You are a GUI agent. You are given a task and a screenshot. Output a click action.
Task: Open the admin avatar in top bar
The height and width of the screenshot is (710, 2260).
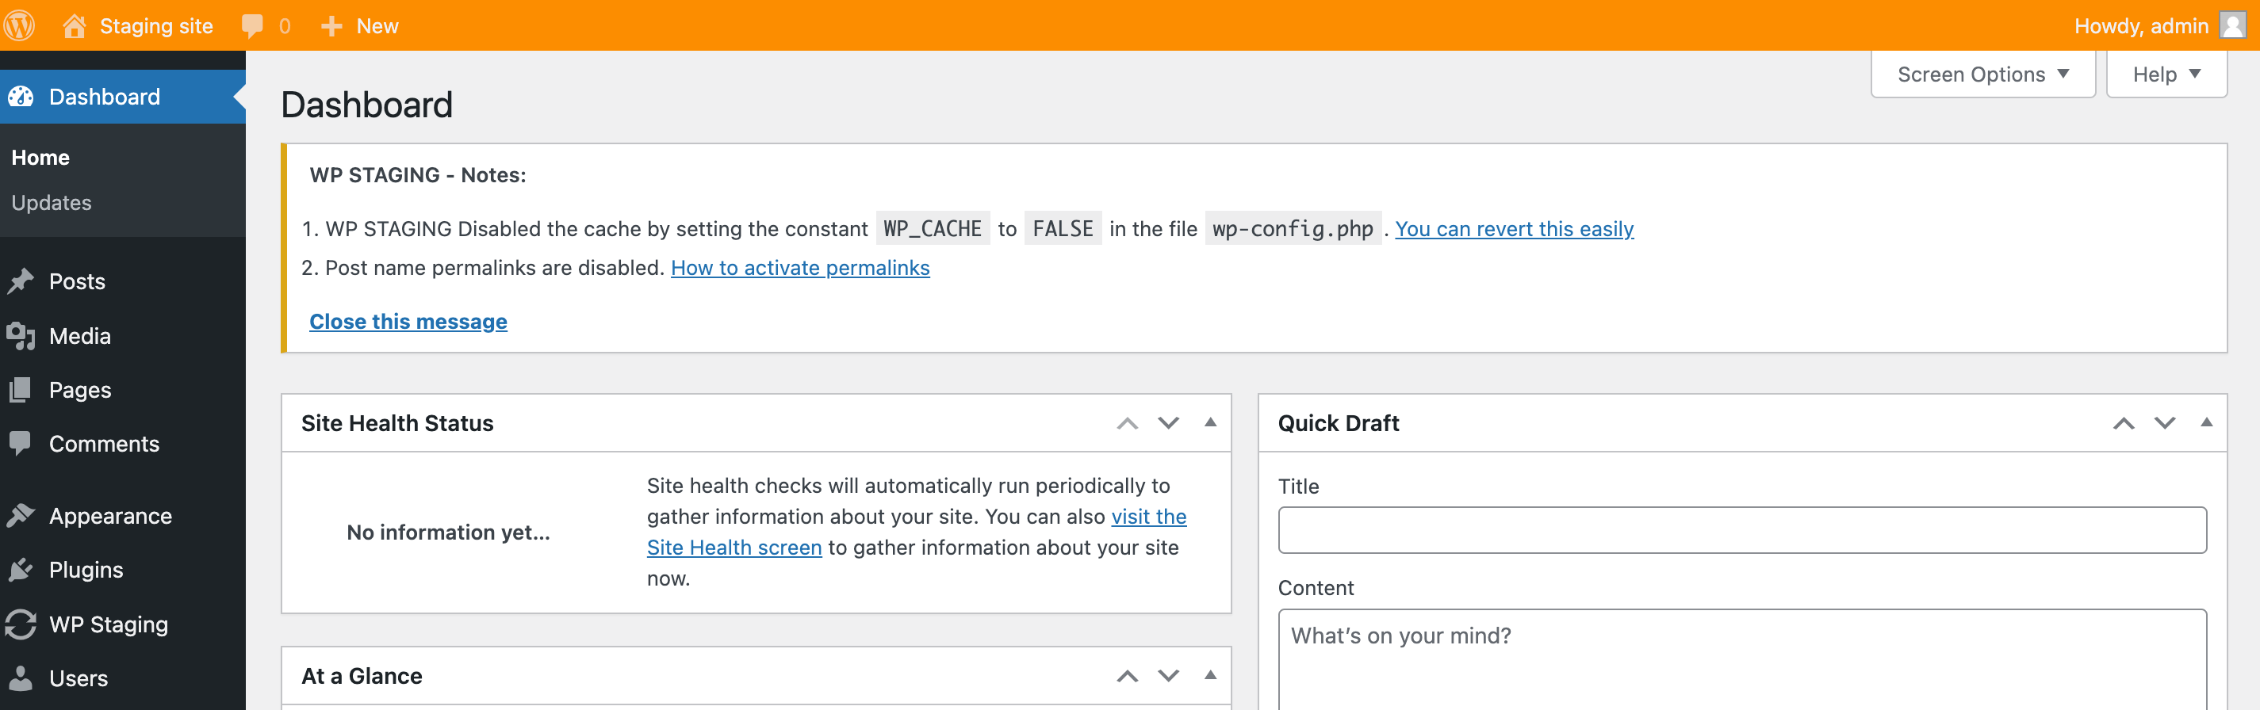point(2233,25)
